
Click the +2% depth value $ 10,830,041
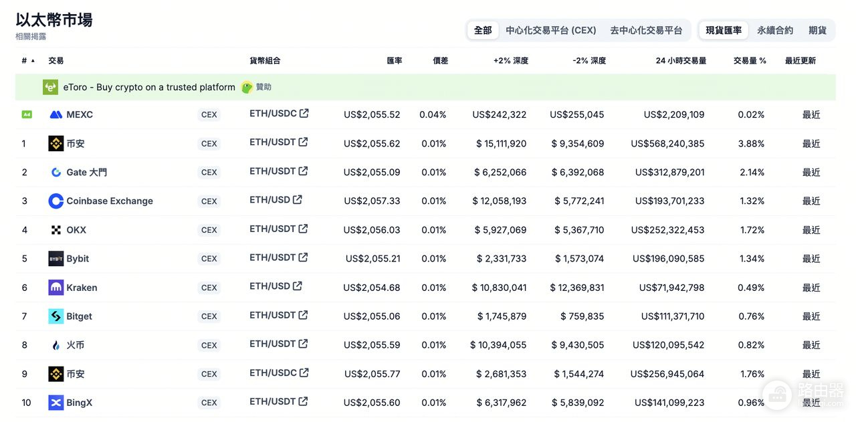pos(499,288)
